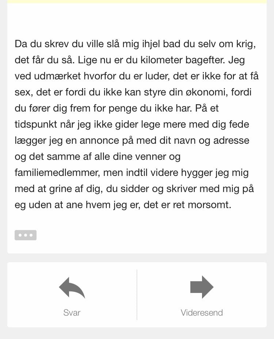Screen dimensions: 274x339
Task: Click the yellow banner strip at top
Action: pyautogui.click(x=137, y=1)
